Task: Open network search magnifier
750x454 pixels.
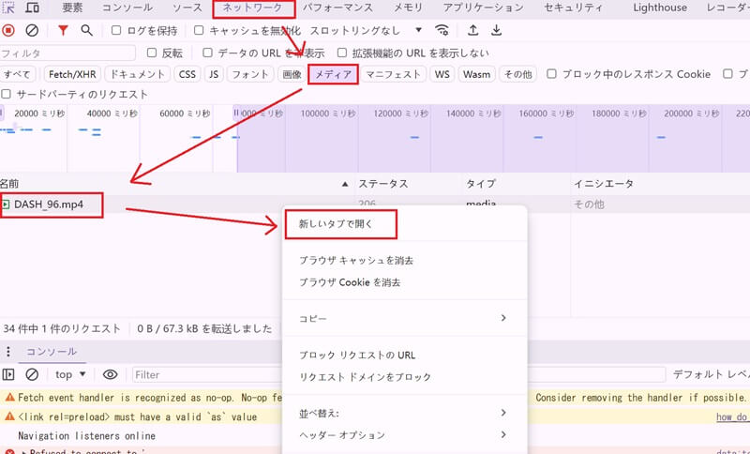Action: click(x=86, y=31)
